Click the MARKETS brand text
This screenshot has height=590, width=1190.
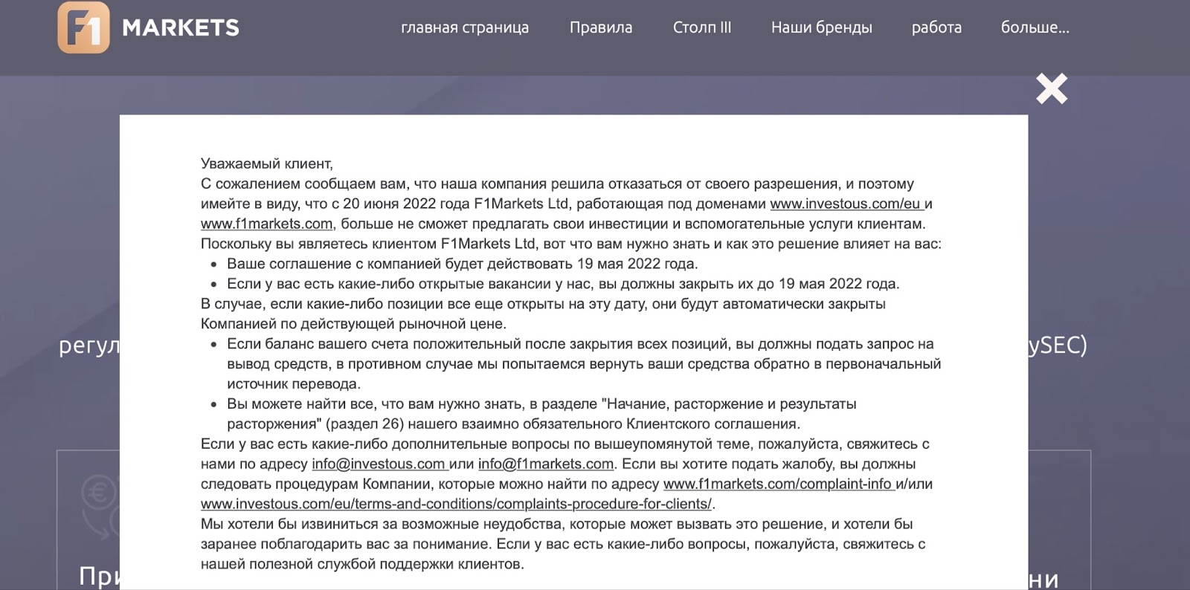181,28
